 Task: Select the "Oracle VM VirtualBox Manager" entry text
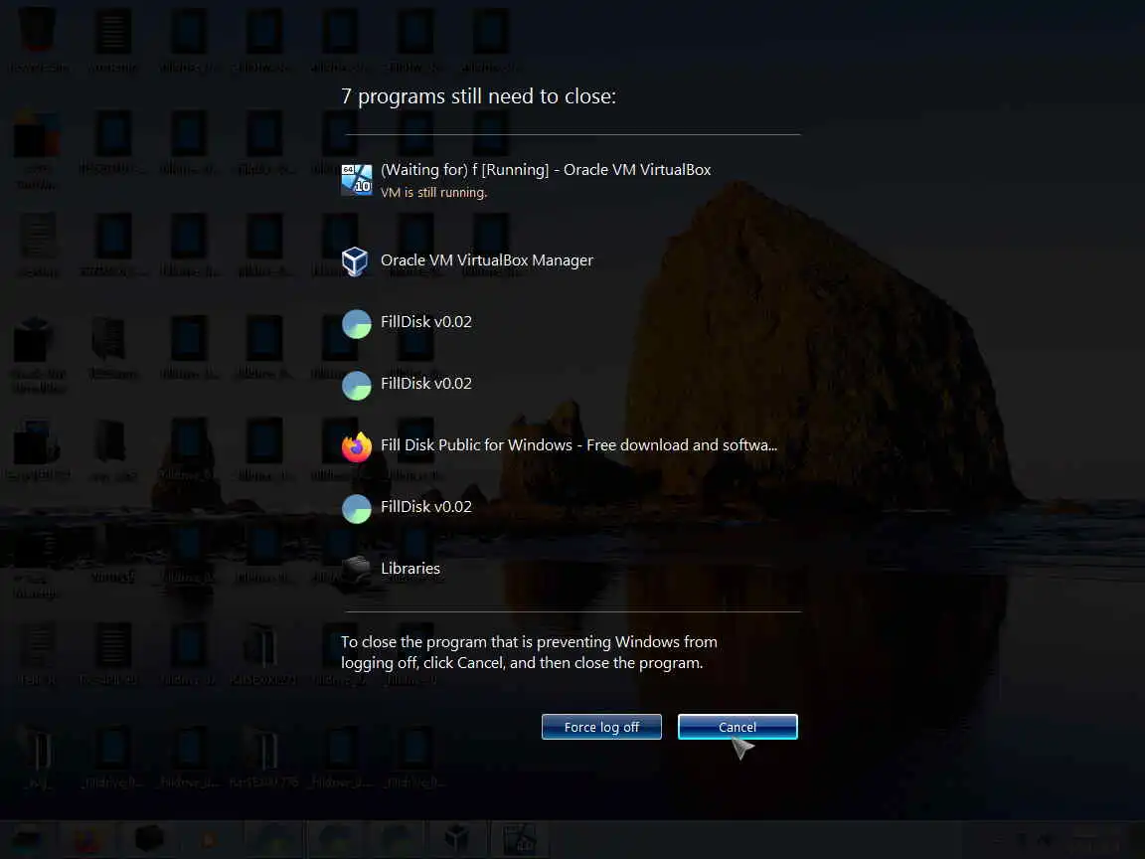(487, 260)
